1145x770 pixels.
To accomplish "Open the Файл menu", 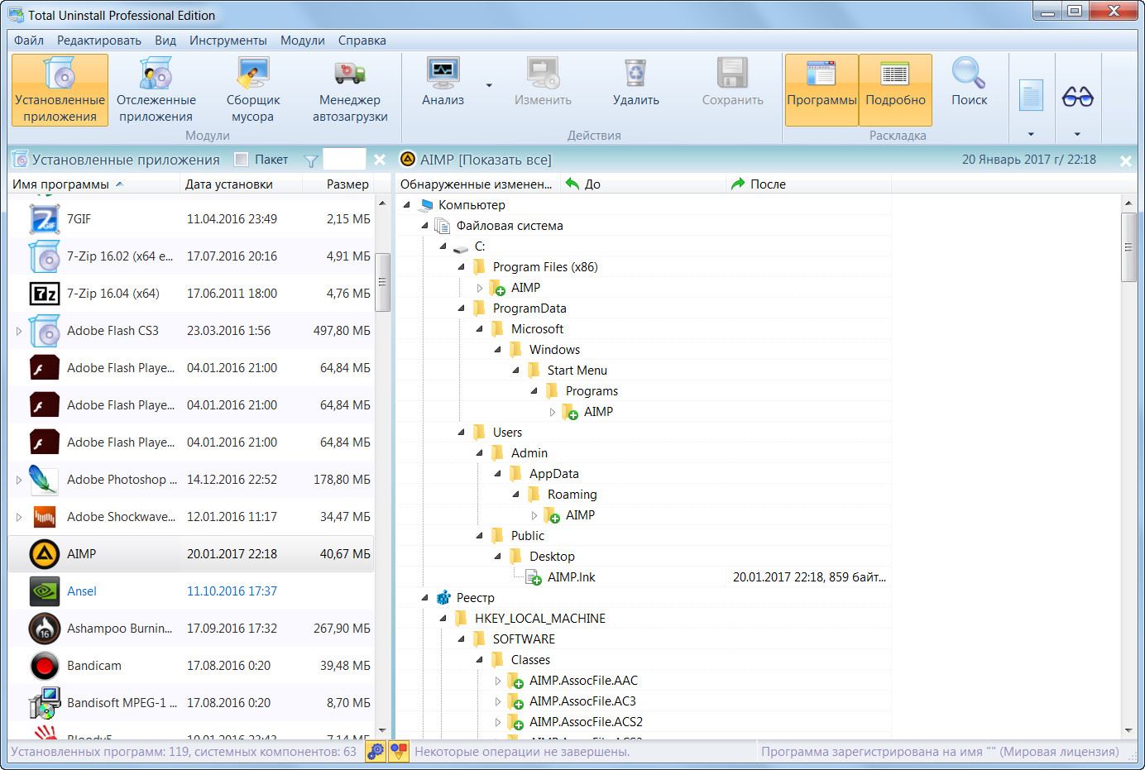I will tap(29, 40).
